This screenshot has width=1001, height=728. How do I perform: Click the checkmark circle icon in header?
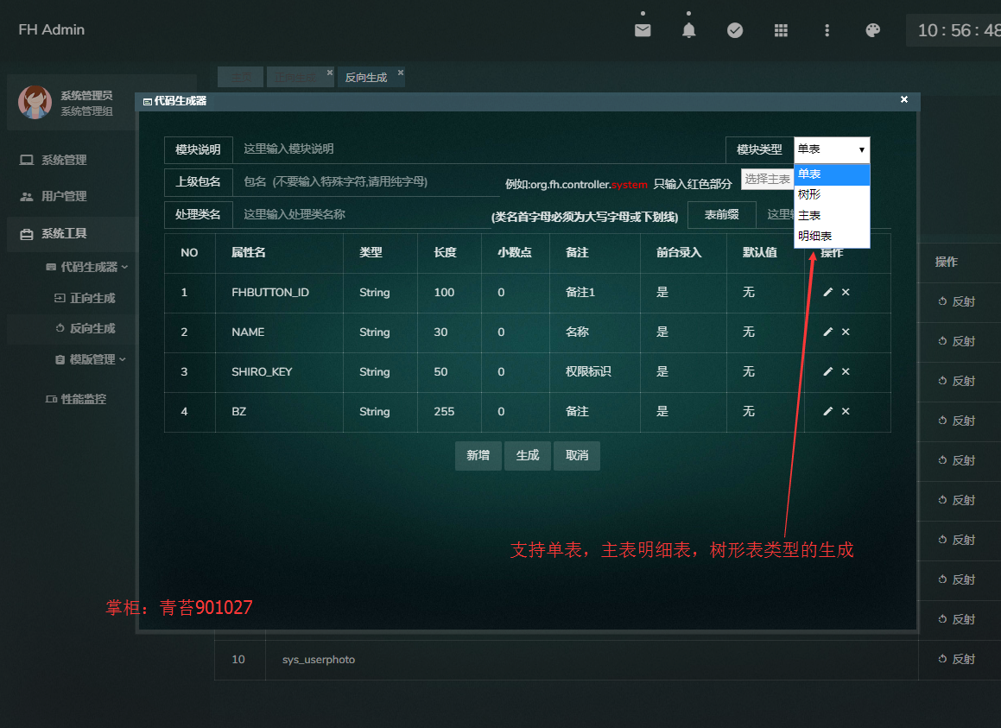pyautogui.click(x=735, y=30)
